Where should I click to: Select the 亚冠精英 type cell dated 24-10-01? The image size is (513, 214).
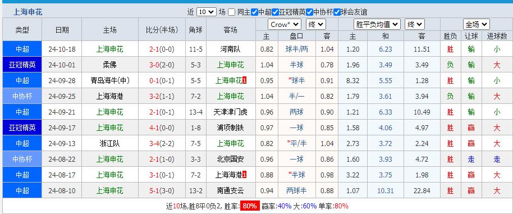tap(22, 65)
